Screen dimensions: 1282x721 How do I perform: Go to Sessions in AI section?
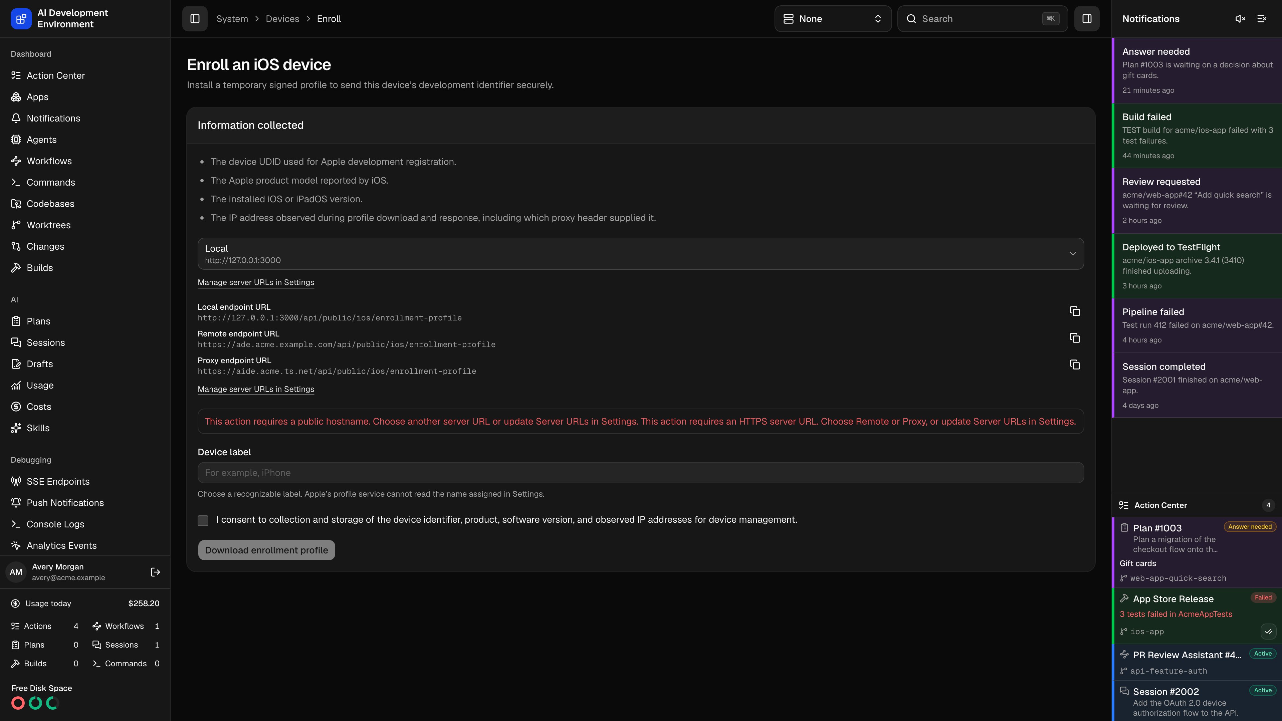(x=85, y=343)
